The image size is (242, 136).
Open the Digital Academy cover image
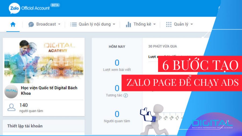44,61
